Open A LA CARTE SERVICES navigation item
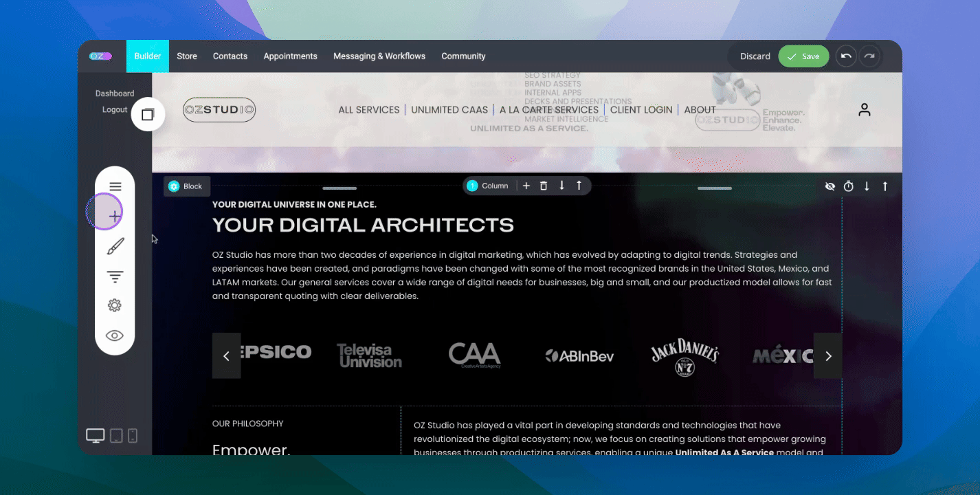 click(x=549, y=110)
